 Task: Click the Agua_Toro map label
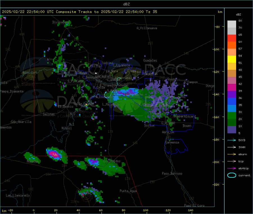(30, 73)
